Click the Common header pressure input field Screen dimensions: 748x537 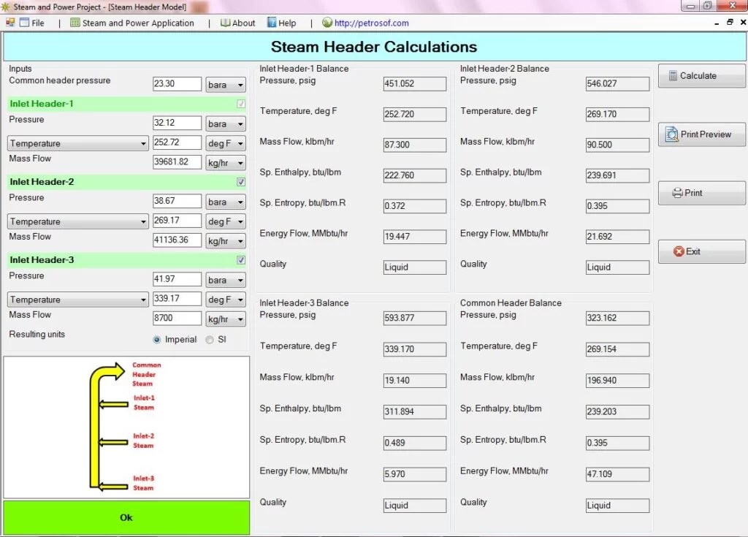click(176, 84)
